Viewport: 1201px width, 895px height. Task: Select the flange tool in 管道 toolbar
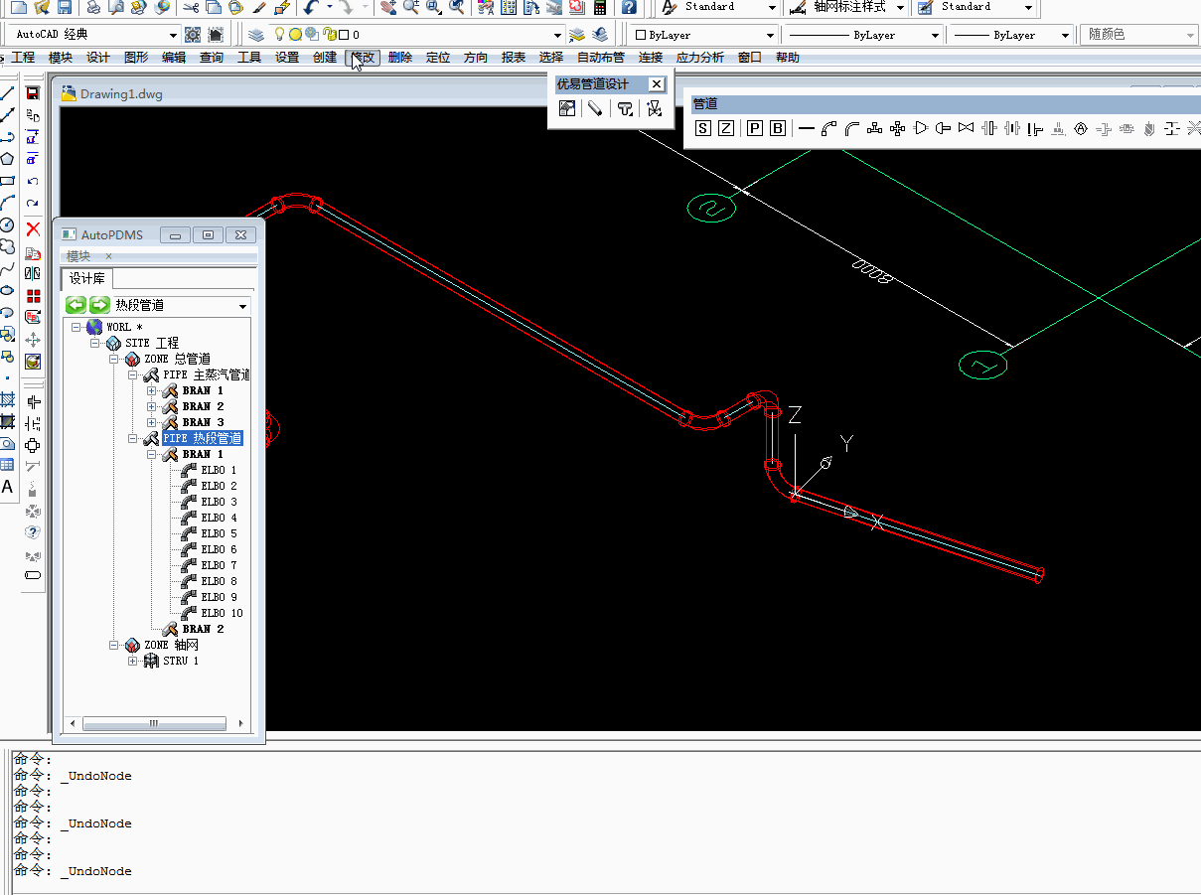pyautogui.click(x=988, y=128)
